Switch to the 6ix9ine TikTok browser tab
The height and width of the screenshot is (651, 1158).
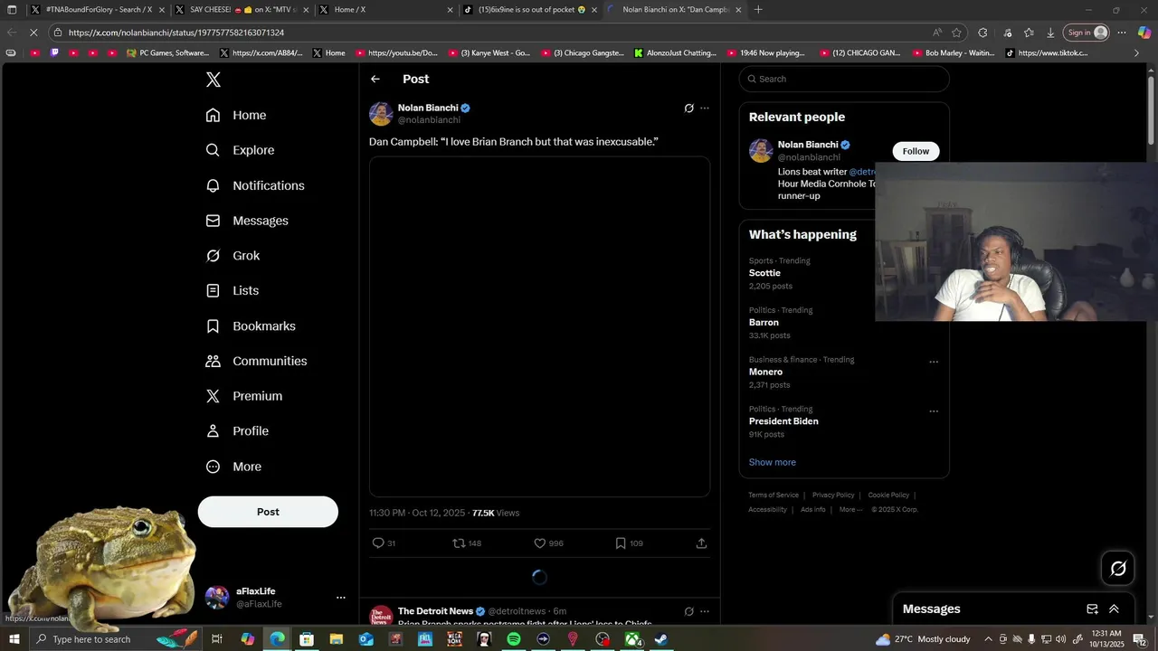(530, 10)
